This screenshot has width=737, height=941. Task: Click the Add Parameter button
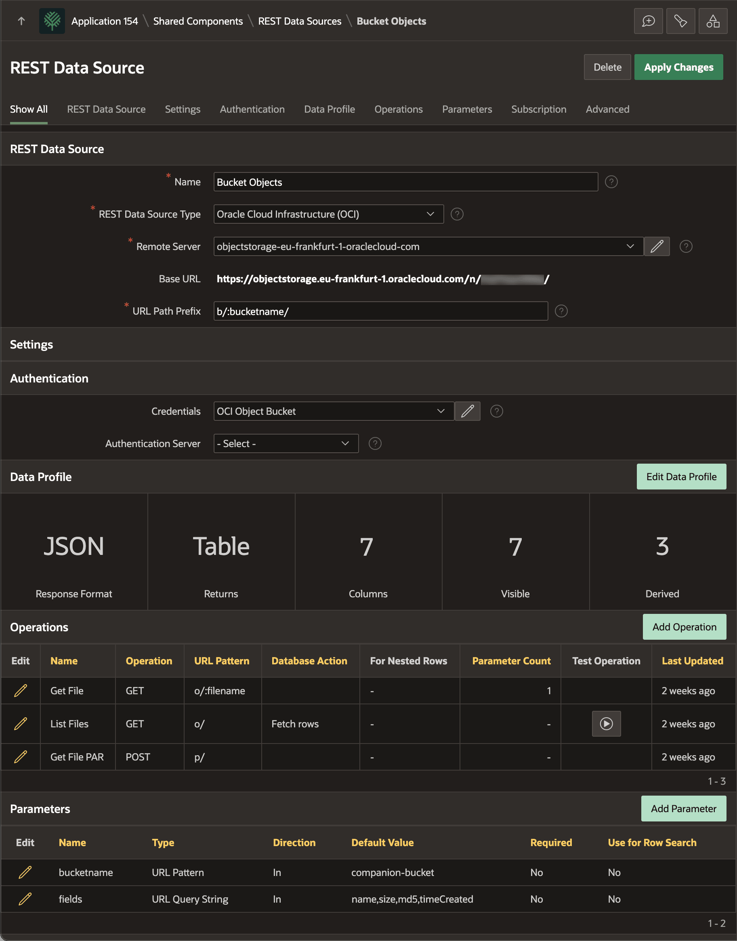click(684, 809)
